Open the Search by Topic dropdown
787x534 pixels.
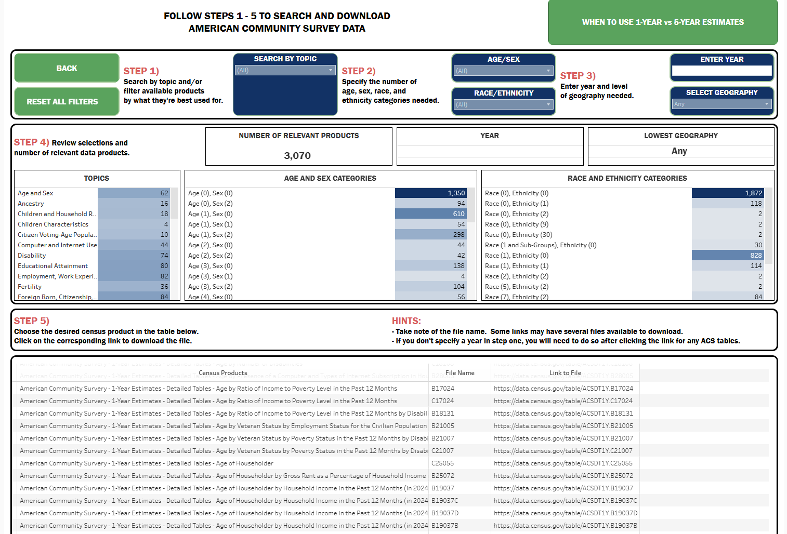point(285,70)
